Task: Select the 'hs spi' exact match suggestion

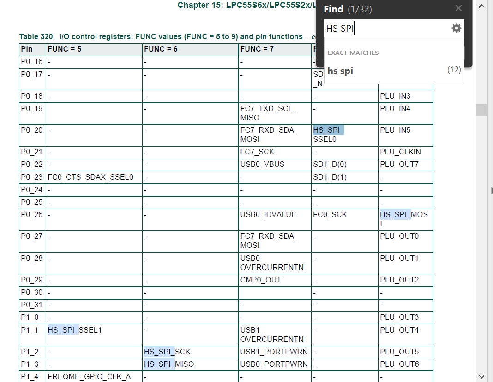Action: pyautogui.click(x=340, y=71)
